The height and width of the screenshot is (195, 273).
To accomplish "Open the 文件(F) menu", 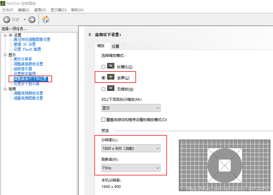I will [7, 10].
